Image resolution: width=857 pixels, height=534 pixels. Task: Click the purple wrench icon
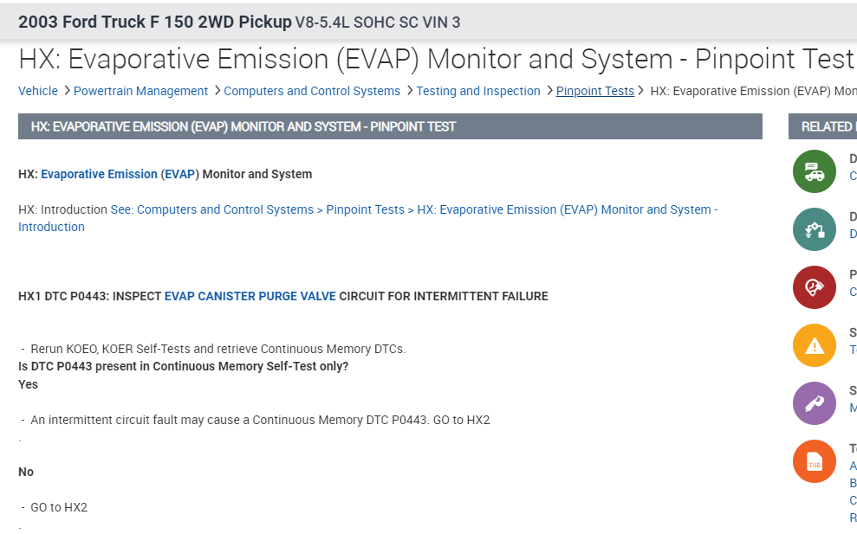coord(814,403)
